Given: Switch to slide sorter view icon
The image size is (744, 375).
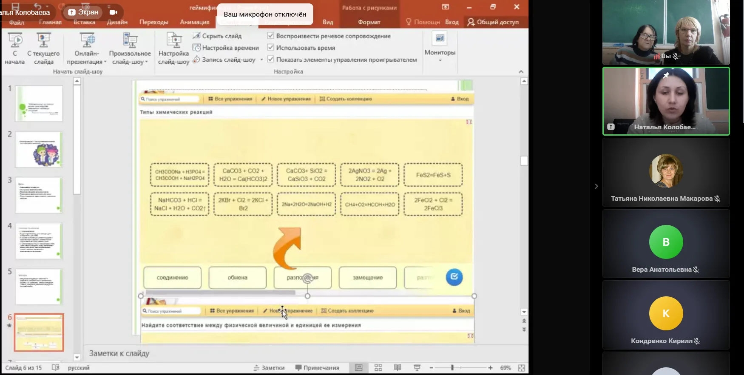Looking at the screenshot, I should 378,368.
